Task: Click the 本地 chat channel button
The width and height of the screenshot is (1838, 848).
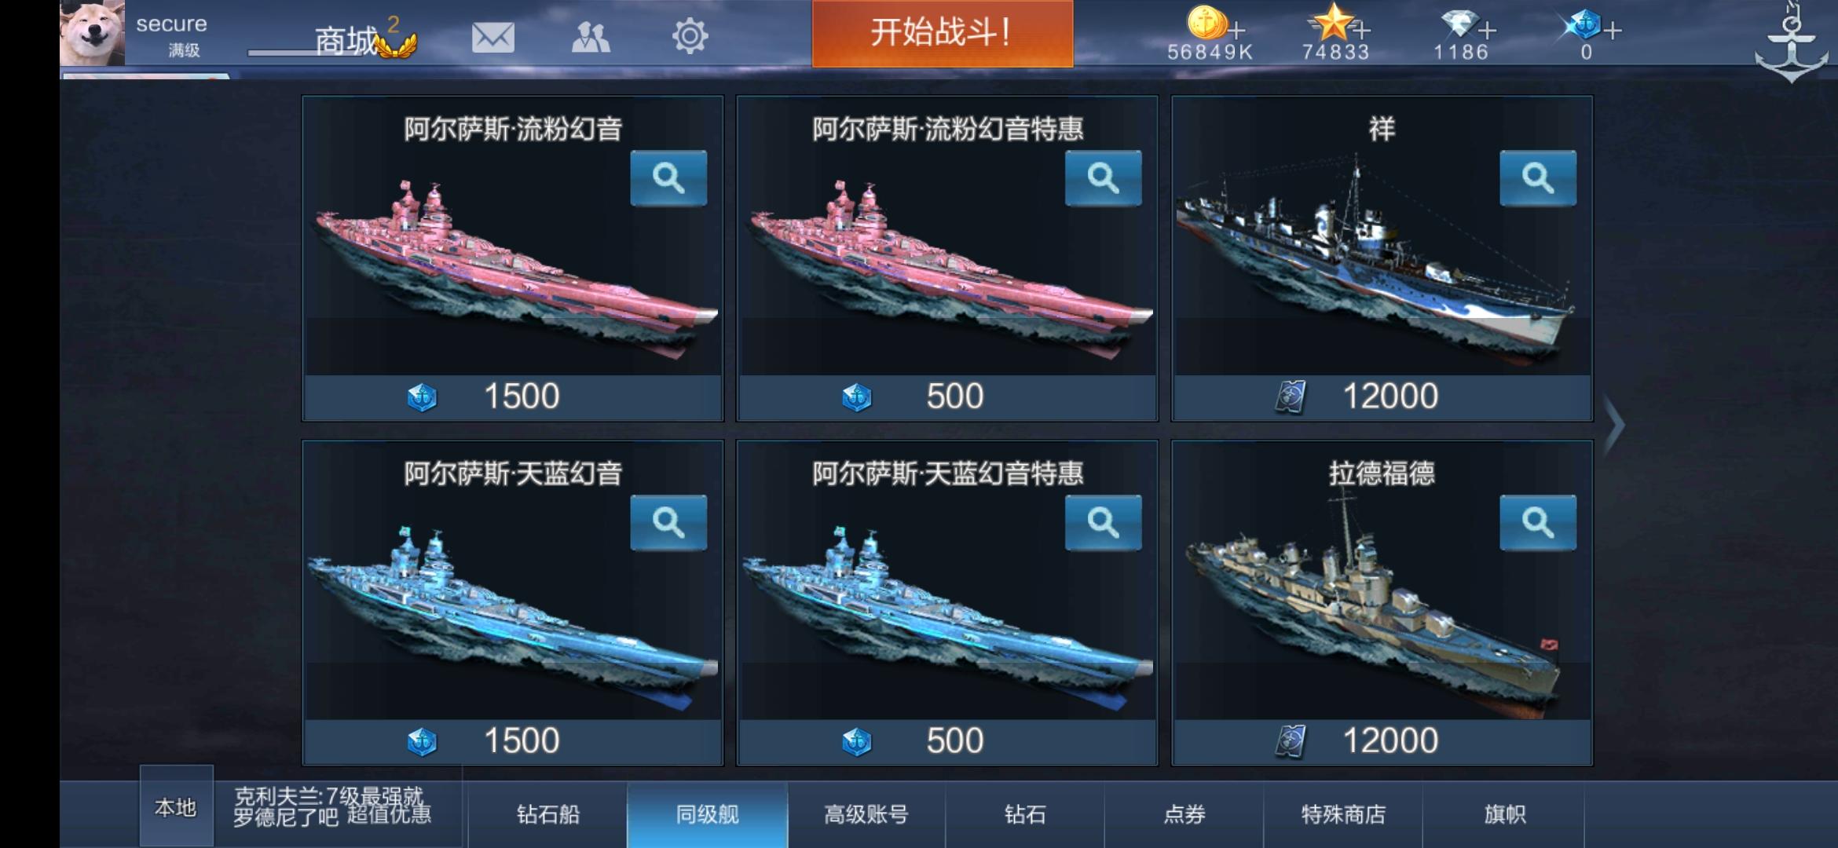Action: (x=176, y=807)
